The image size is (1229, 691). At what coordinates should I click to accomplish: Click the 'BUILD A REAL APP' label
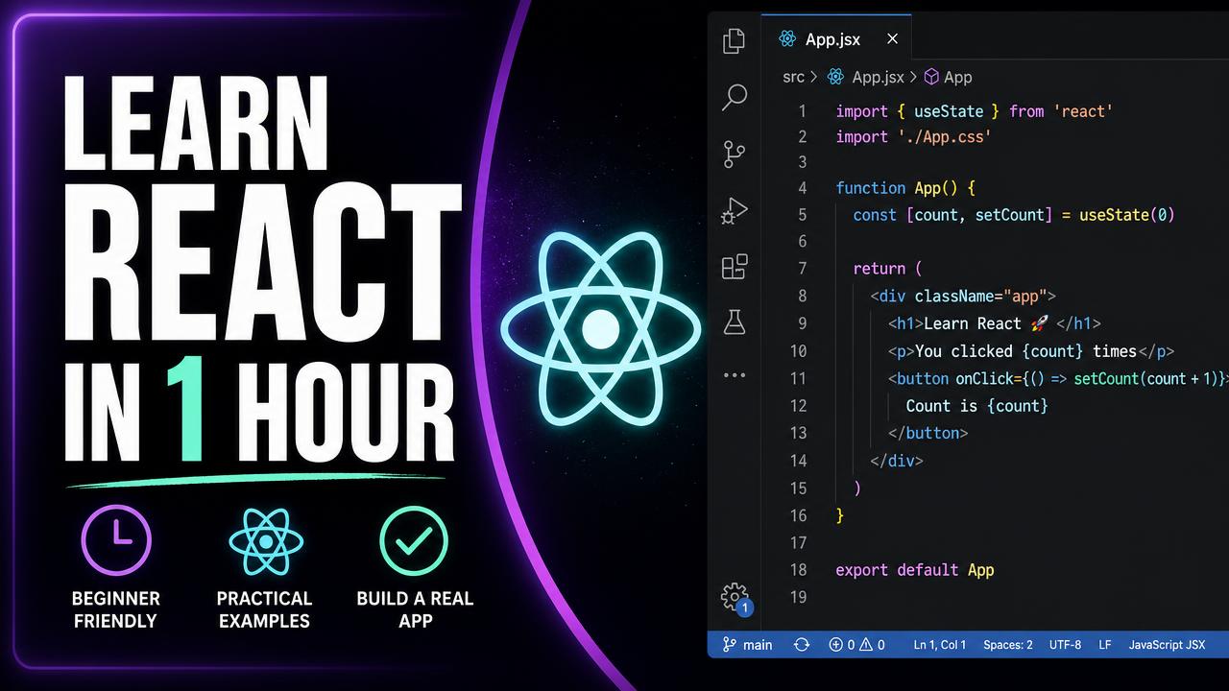pos(415,609)
